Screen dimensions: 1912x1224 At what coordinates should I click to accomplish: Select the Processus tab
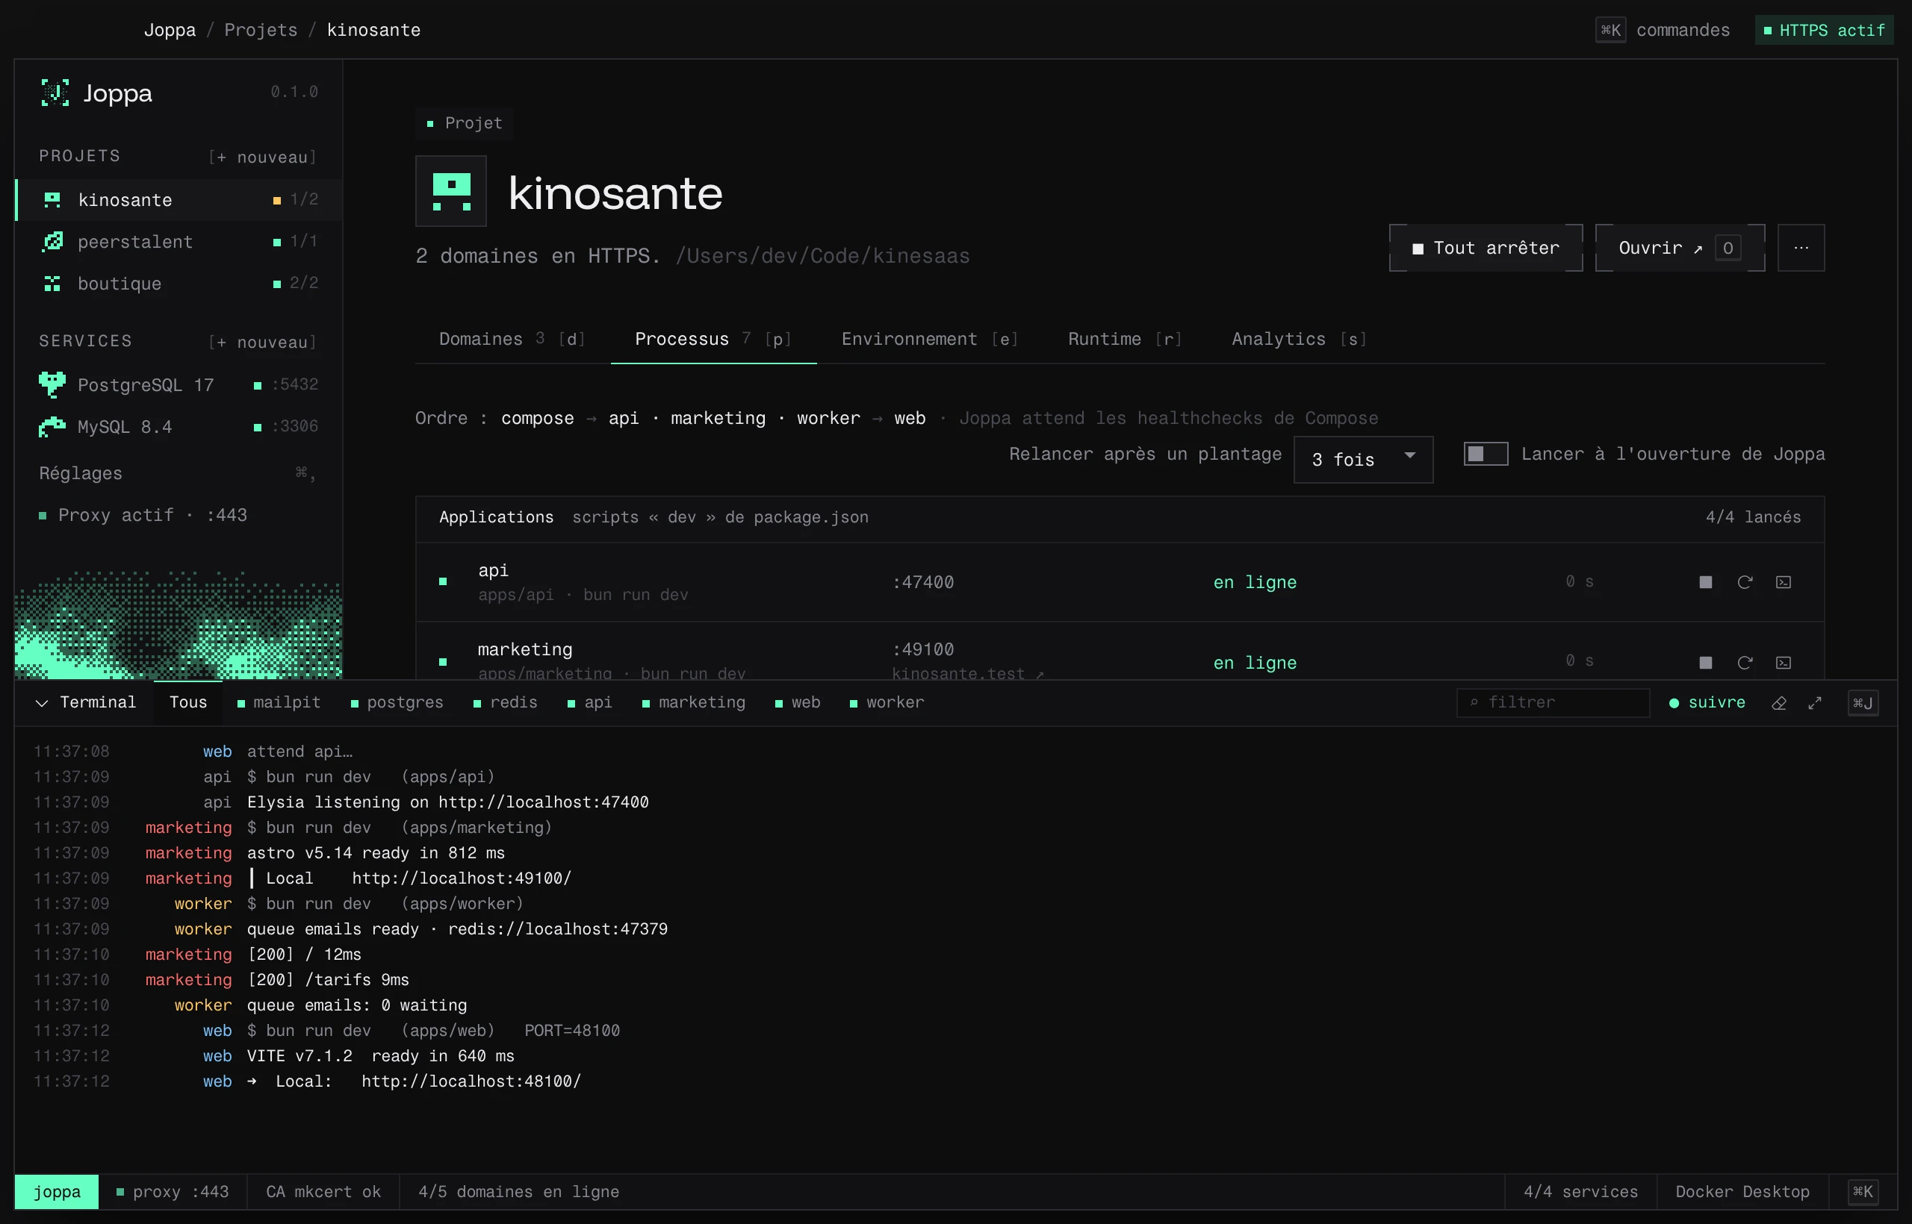tap(713, 340)
